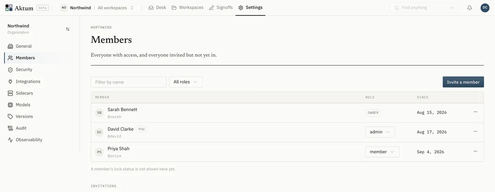
Task: Open more options for Sarah Bennett
Action: (x=475, y=112)
